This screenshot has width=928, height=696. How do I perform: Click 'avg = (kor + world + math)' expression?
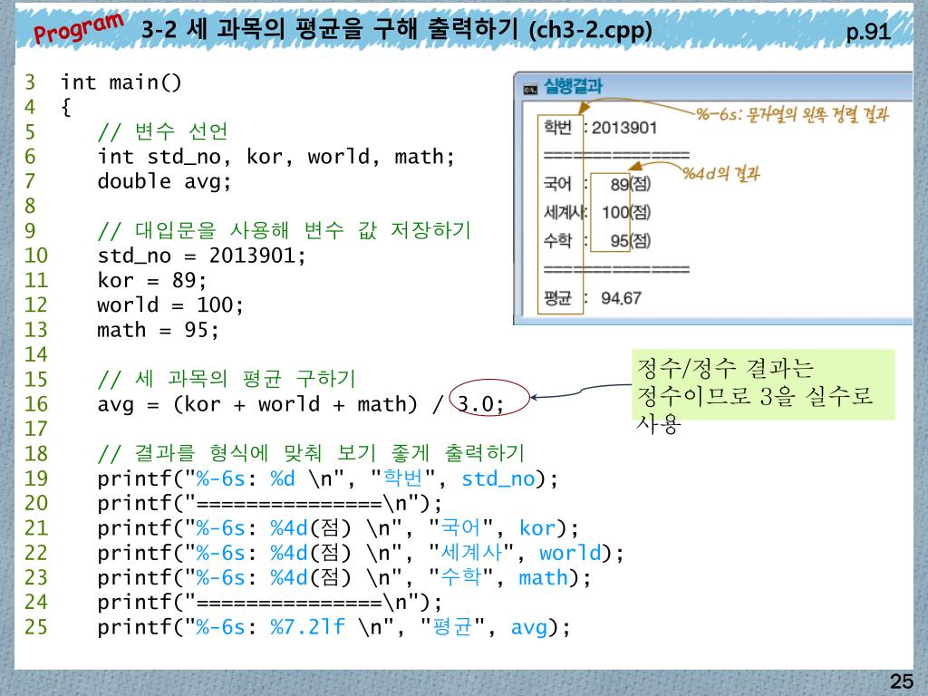pyautogui.click(x=258, y=404)
